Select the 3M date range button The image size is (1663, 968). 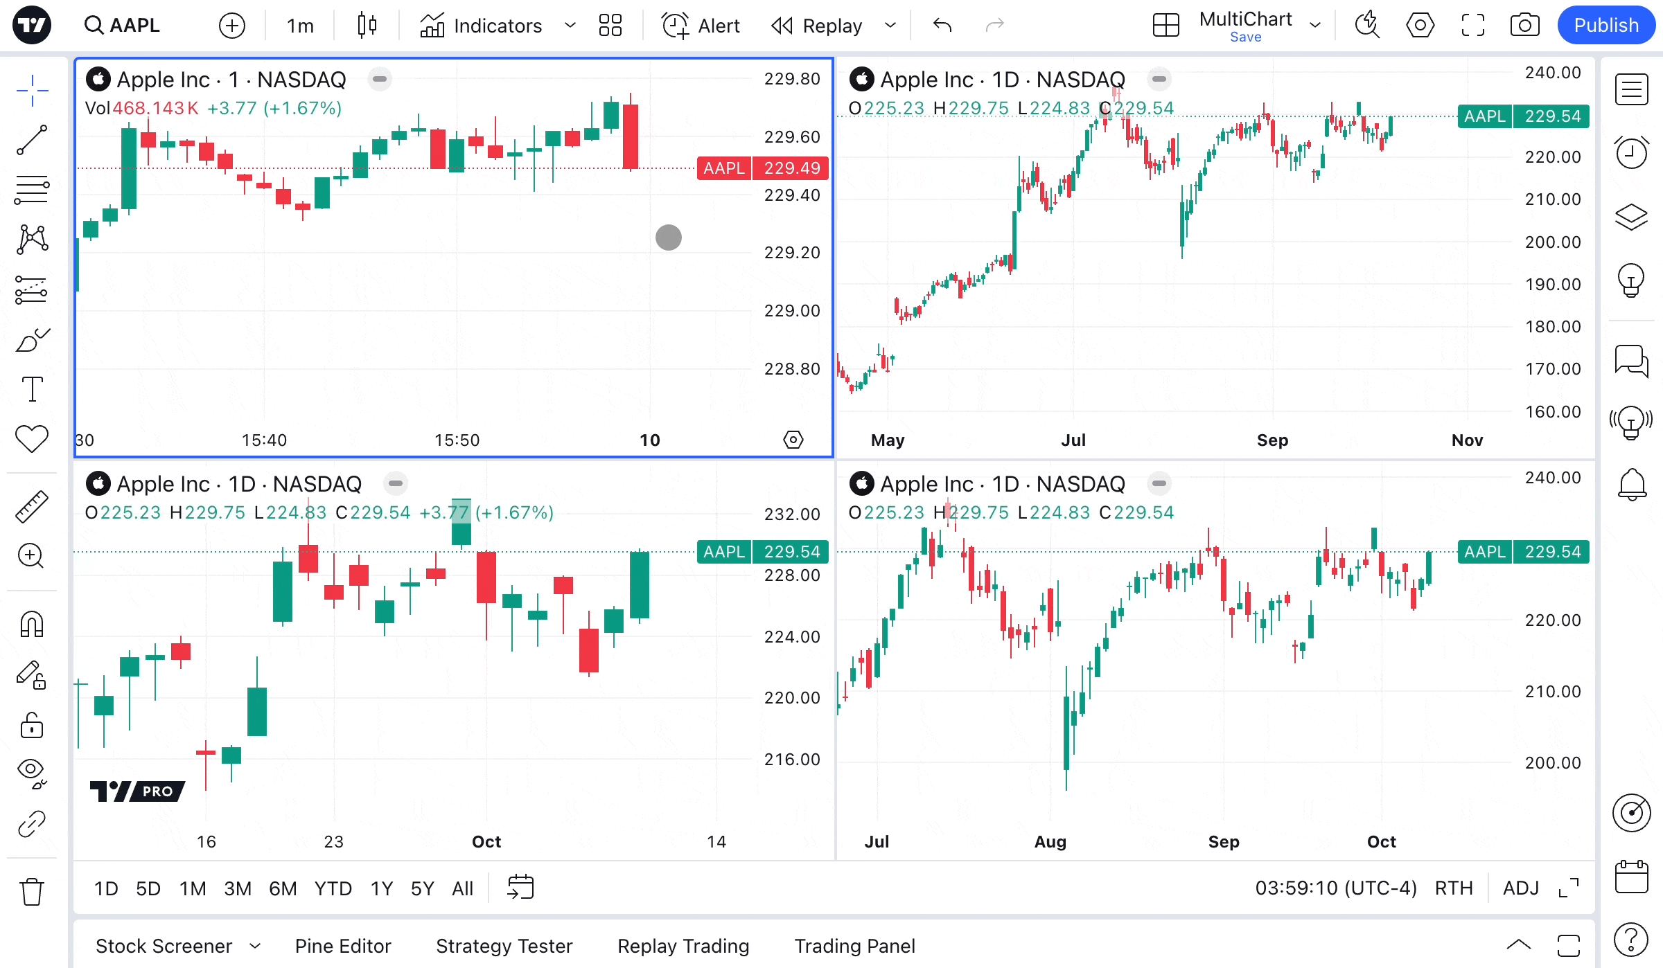coord(237,888)
